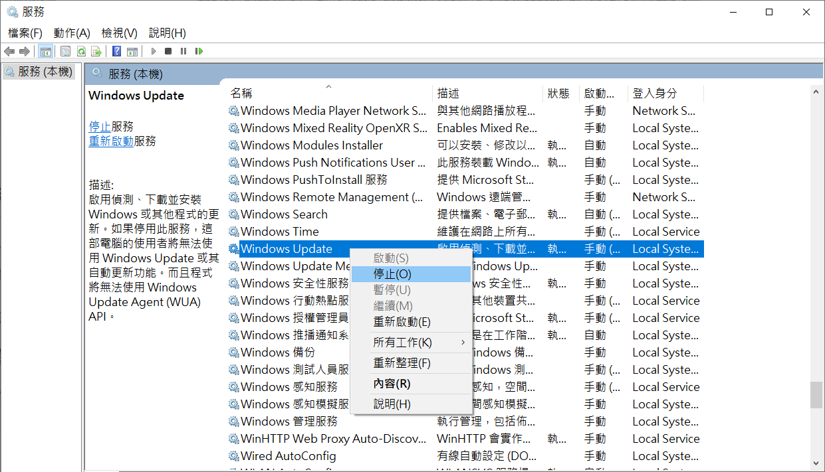Viewport: 825px width, 472px height.
Task: Select the 服務 (本機) tree node
Action: [x=39, y=72]
